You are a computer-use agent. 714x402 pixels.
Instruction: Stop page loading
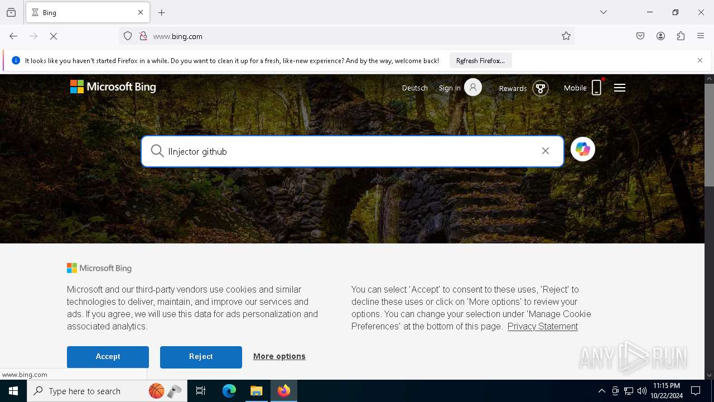[54, 36]
